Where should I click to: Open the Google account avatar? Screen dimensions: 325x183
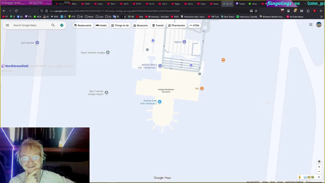(319, 25)
